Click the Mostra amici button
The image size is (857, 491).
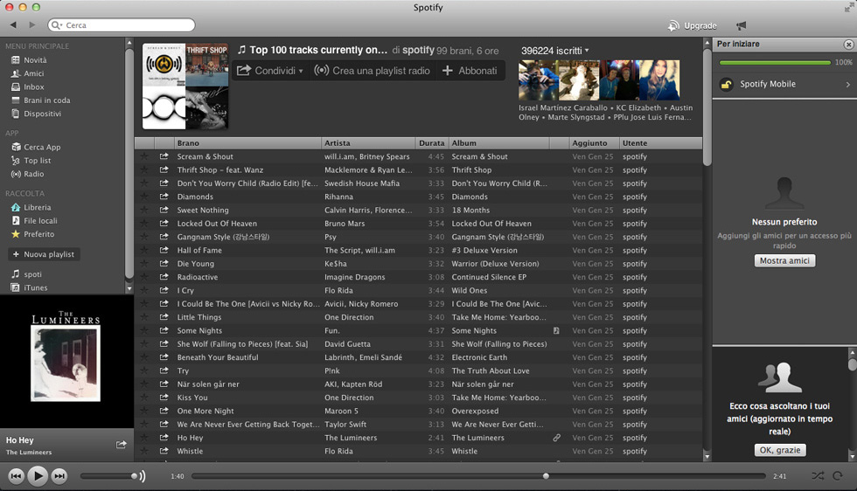click(784, 260)
